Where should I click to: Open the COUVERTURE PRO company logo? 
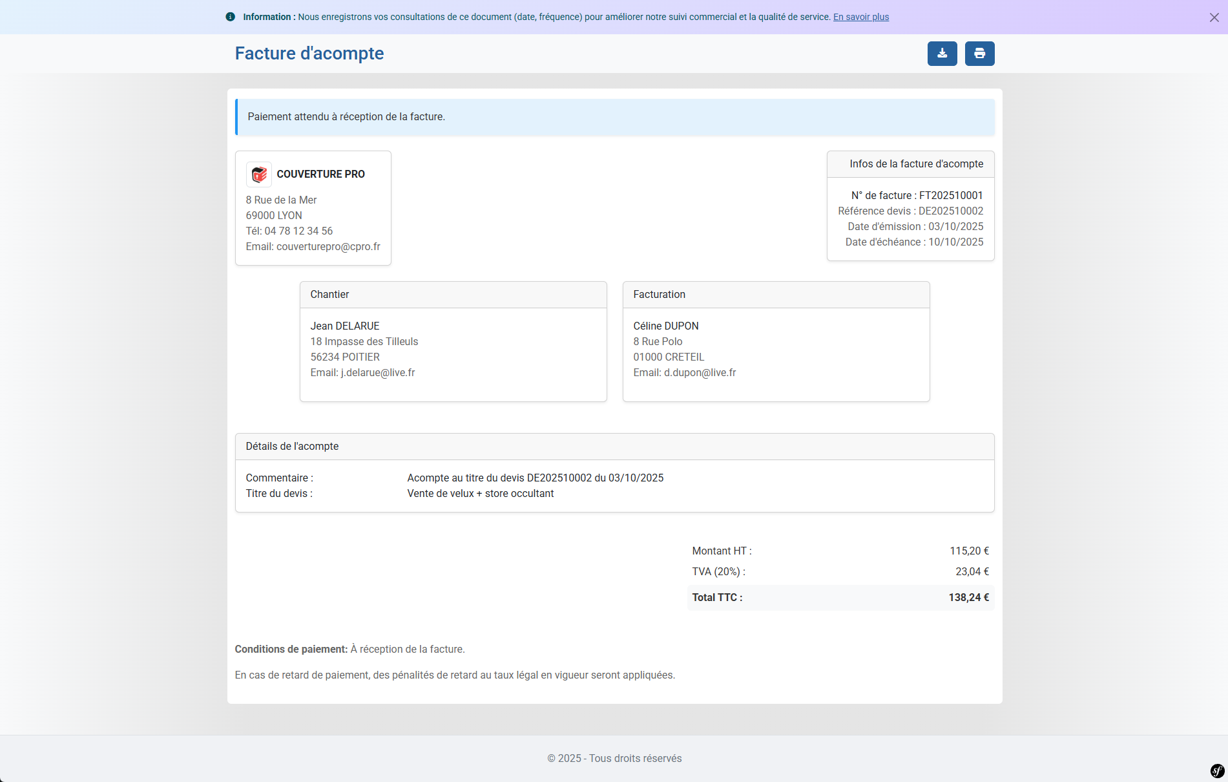[x=258, y=174]
